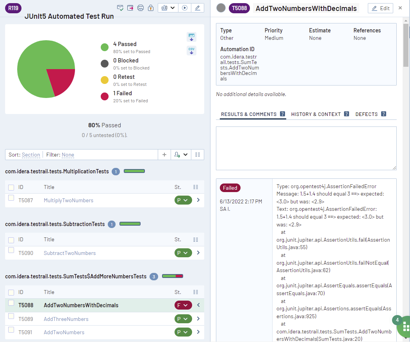Click the plus icon in filter bar

pyautogui.click(x=164, y=155)
